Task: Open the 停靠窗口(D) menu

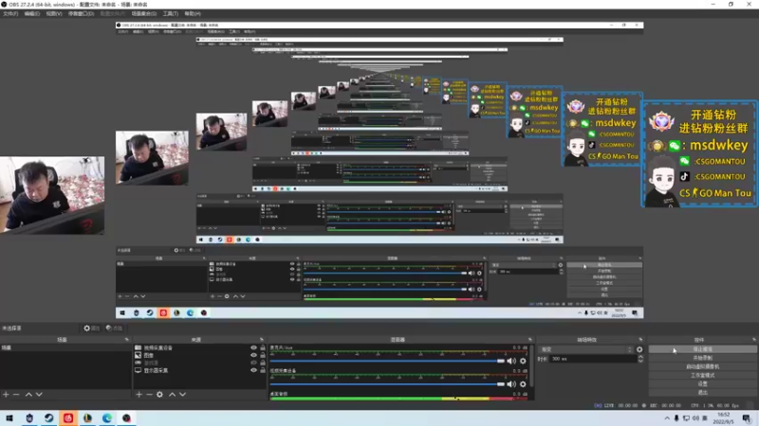Action: (x=81, y=13)
